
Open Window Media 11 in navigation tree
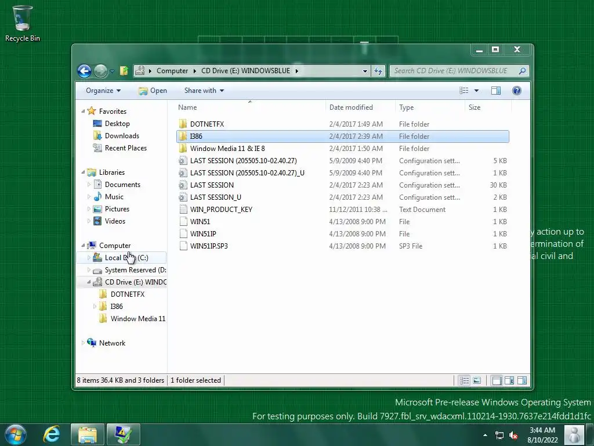tap(137, 319)
